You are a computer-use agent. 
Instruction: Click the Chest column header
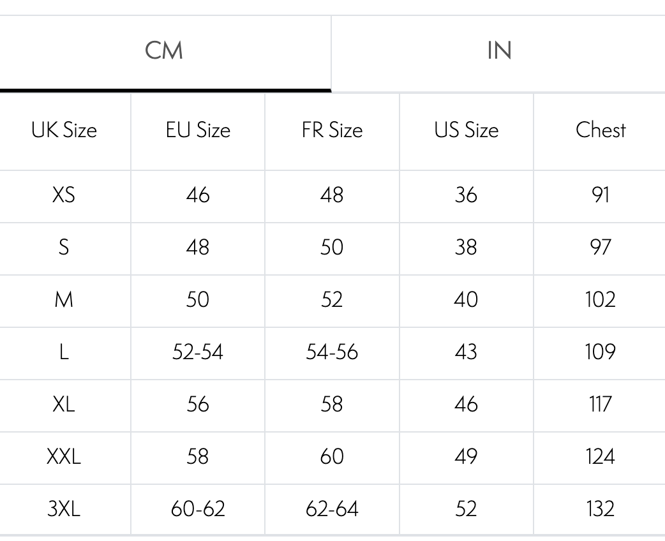click(x=600, y=130)
